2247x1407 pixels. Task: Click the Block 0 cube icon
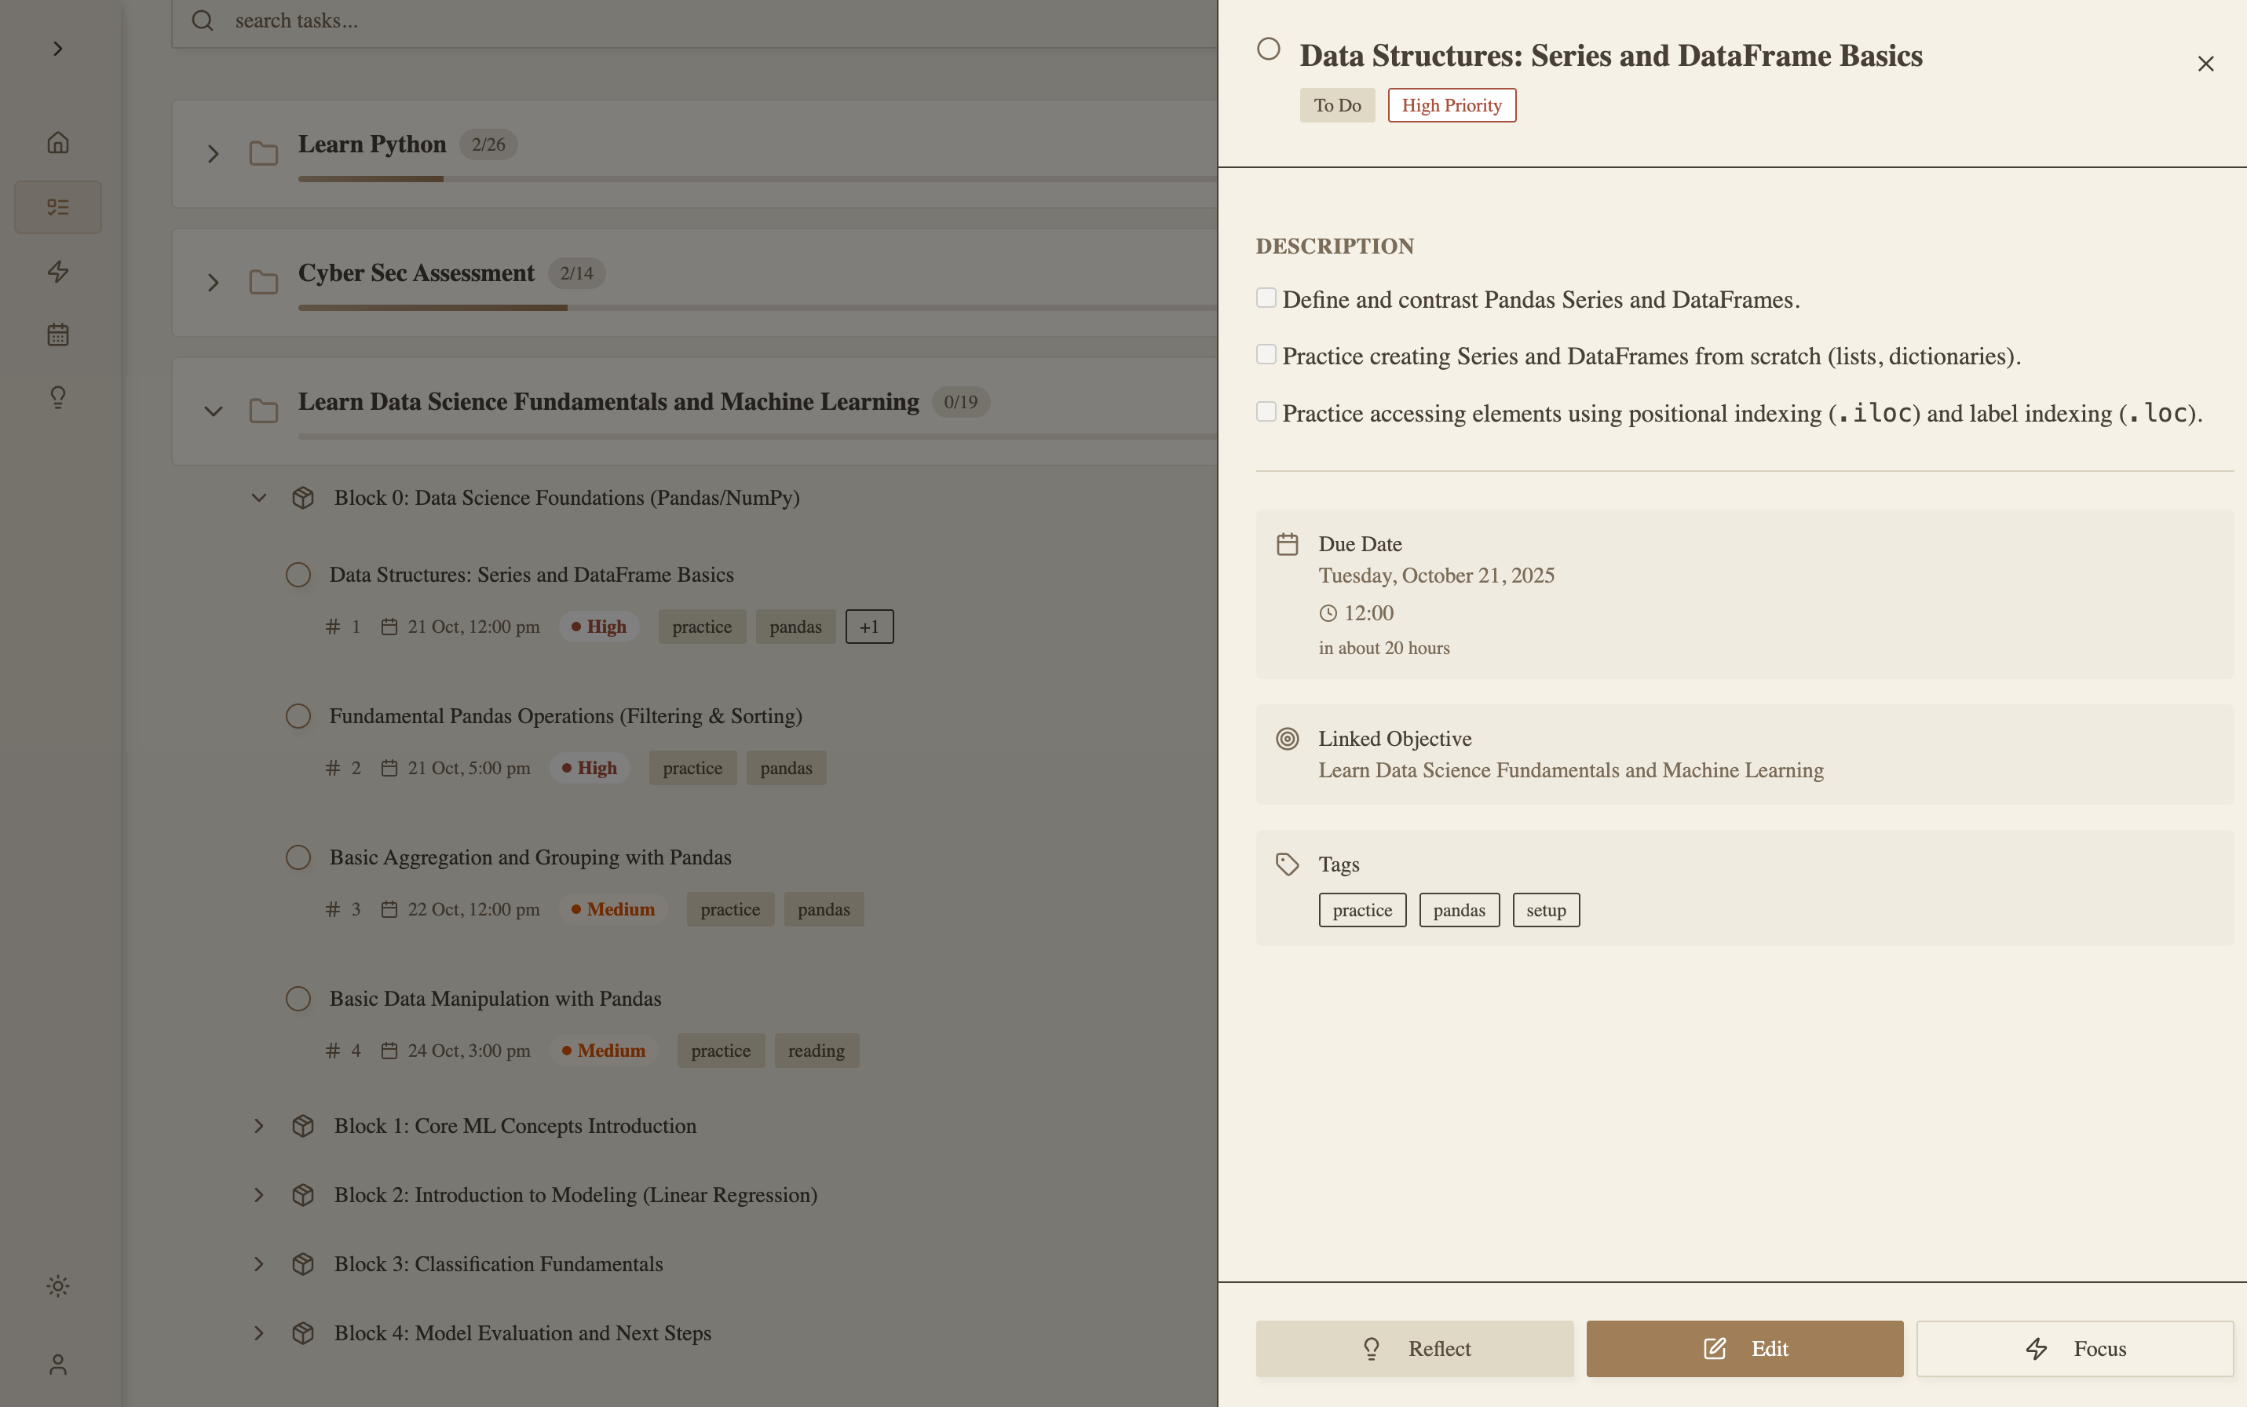coord(302,498)
